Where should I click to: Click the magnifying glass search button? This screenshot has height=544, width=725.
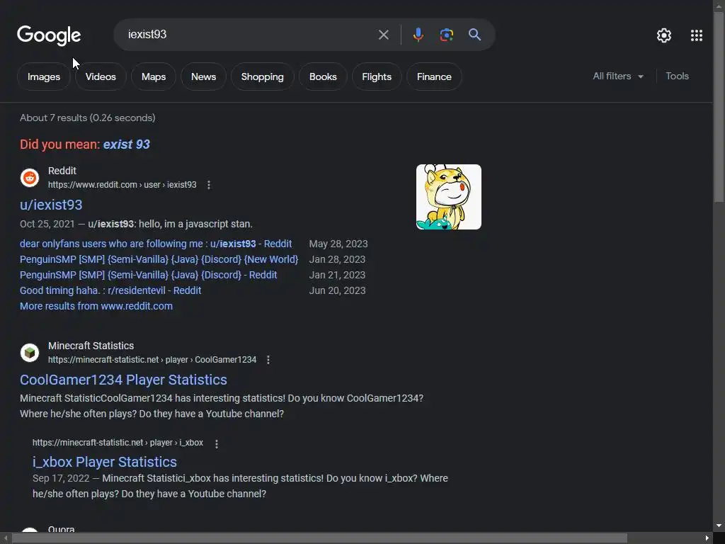click(x=474, y=35)
